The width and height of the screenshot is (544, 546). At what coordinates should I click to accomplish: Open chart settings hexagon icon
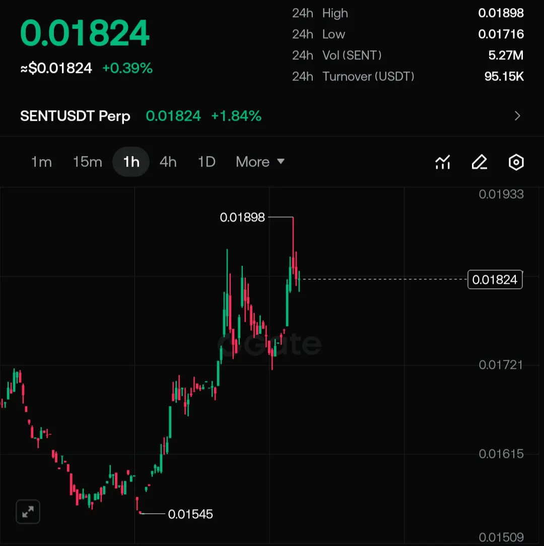[x=516, y=162]
